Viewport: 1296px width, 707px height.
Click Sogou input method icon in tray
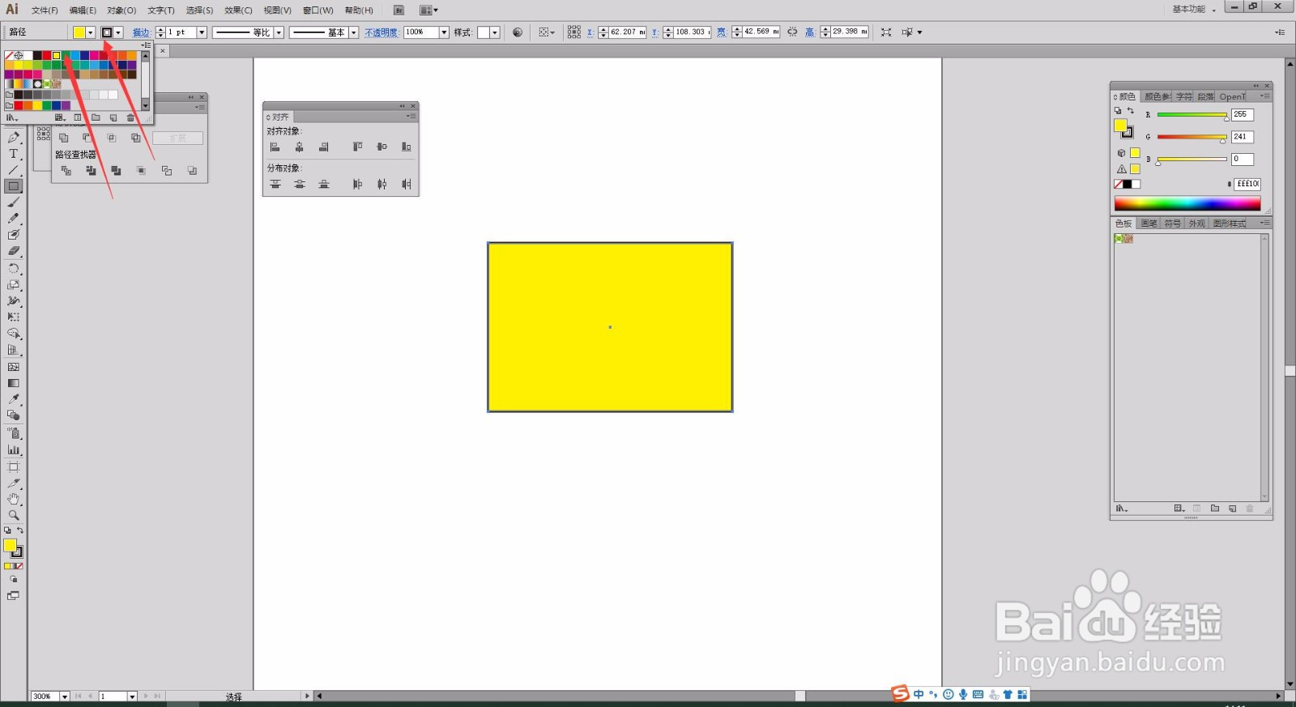coord(900,694)
